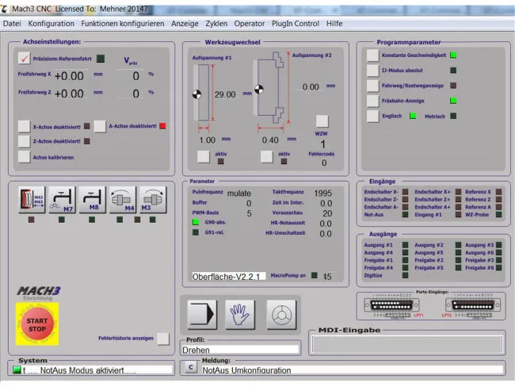The width and height of the screenshot is (515, 387).
Task: Switch units with Englisch/Metrisch button
Action: pos(373,117)
